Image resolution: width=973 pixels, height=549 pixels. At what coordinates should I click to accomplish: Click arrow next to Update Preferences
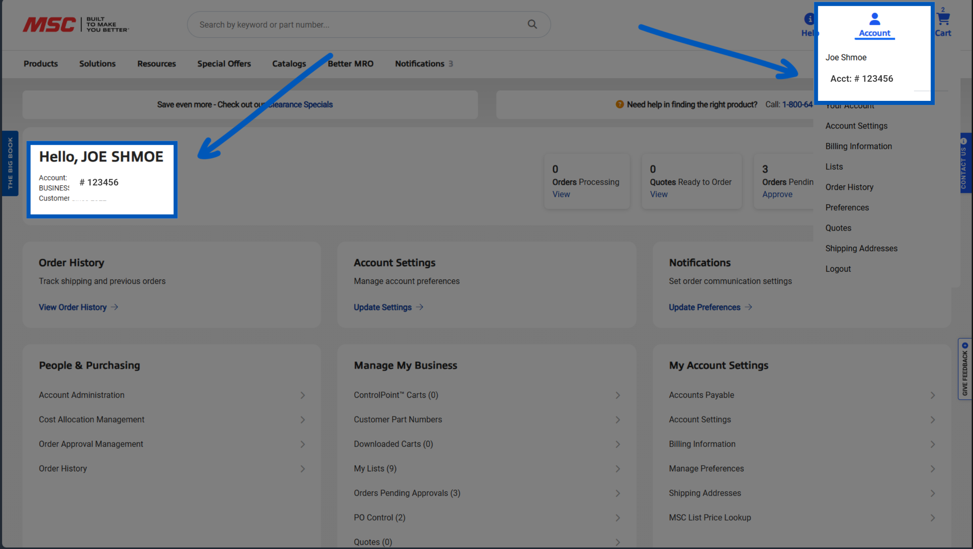[748, 307]
